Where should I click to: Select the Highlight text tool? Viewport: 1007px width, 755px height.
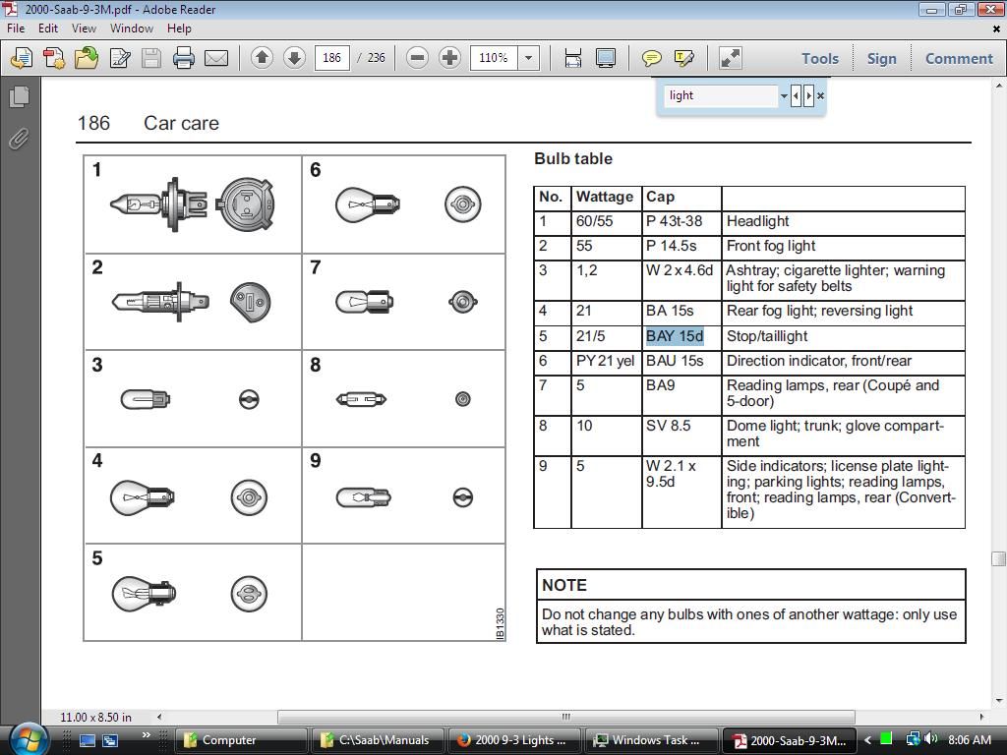(684, 58)
